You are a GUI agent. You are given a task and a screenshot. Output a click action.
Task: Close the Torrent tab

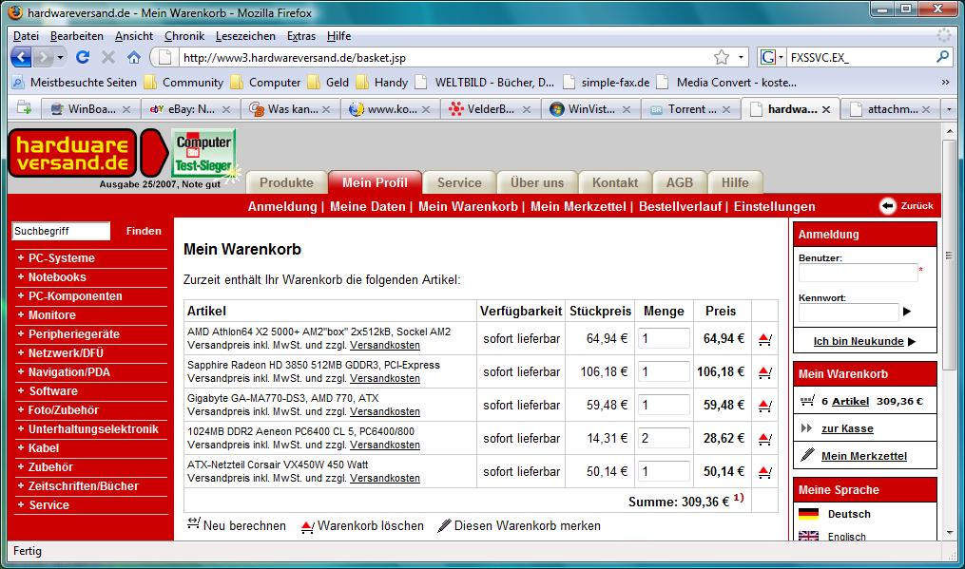pyautogui.click(x=726, y=109)
